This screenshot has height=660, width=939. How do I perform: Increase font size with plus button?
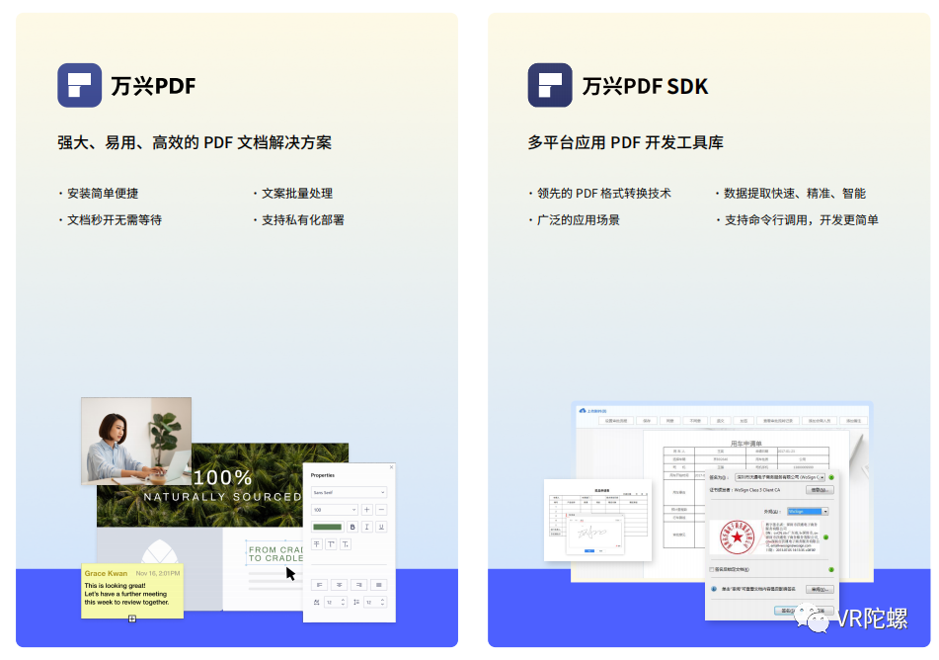tap(367, 510)
